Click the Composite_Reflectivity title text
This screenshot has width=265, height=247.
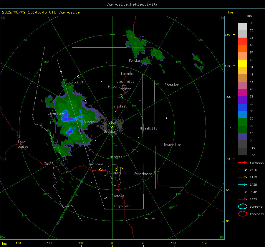(132, 4)
